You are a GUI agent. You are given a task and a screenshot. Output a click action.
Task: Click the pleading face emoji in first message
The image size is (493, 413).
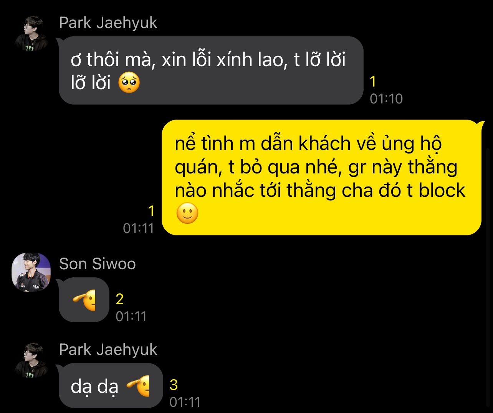click(129, 83)
